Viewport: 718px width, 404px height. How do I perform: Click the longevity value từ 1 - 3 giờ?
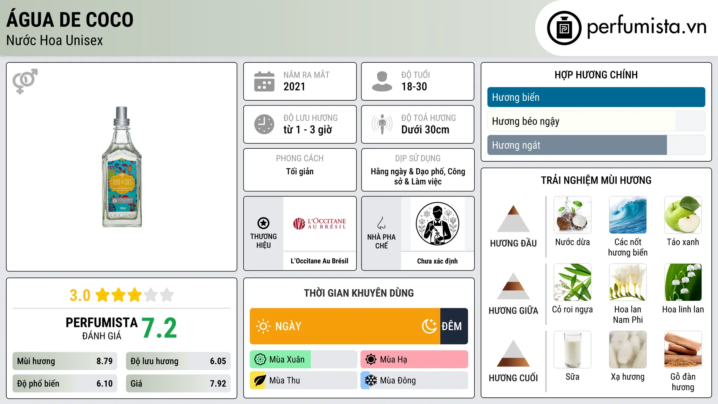click(308, 130)
